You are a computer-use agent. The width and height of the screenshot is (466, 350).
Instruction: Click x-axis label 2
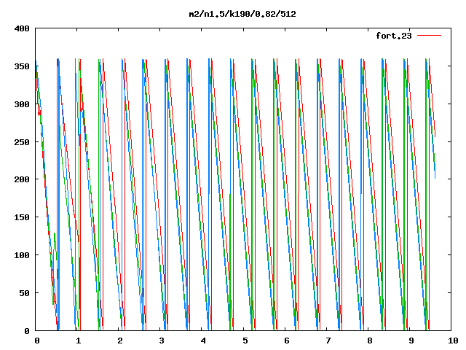[120, 341]
